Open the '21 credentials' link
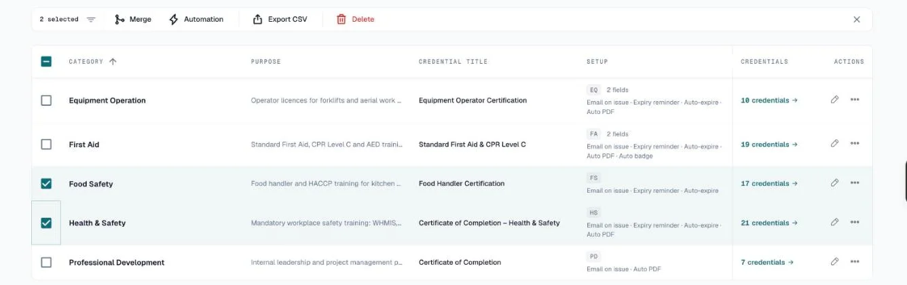 click(x=769, y=223)
